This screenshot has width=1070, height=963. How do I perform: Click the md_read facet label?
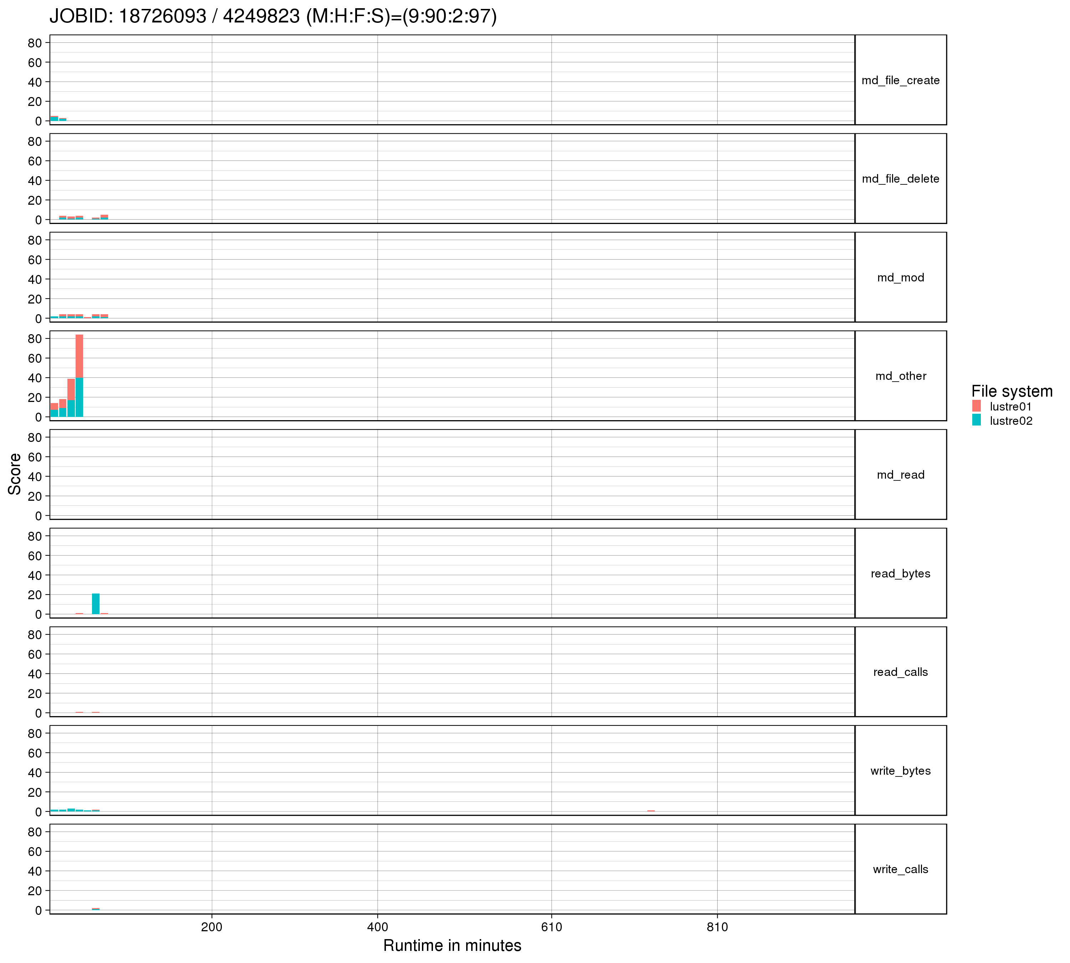(x=900, y=475)
